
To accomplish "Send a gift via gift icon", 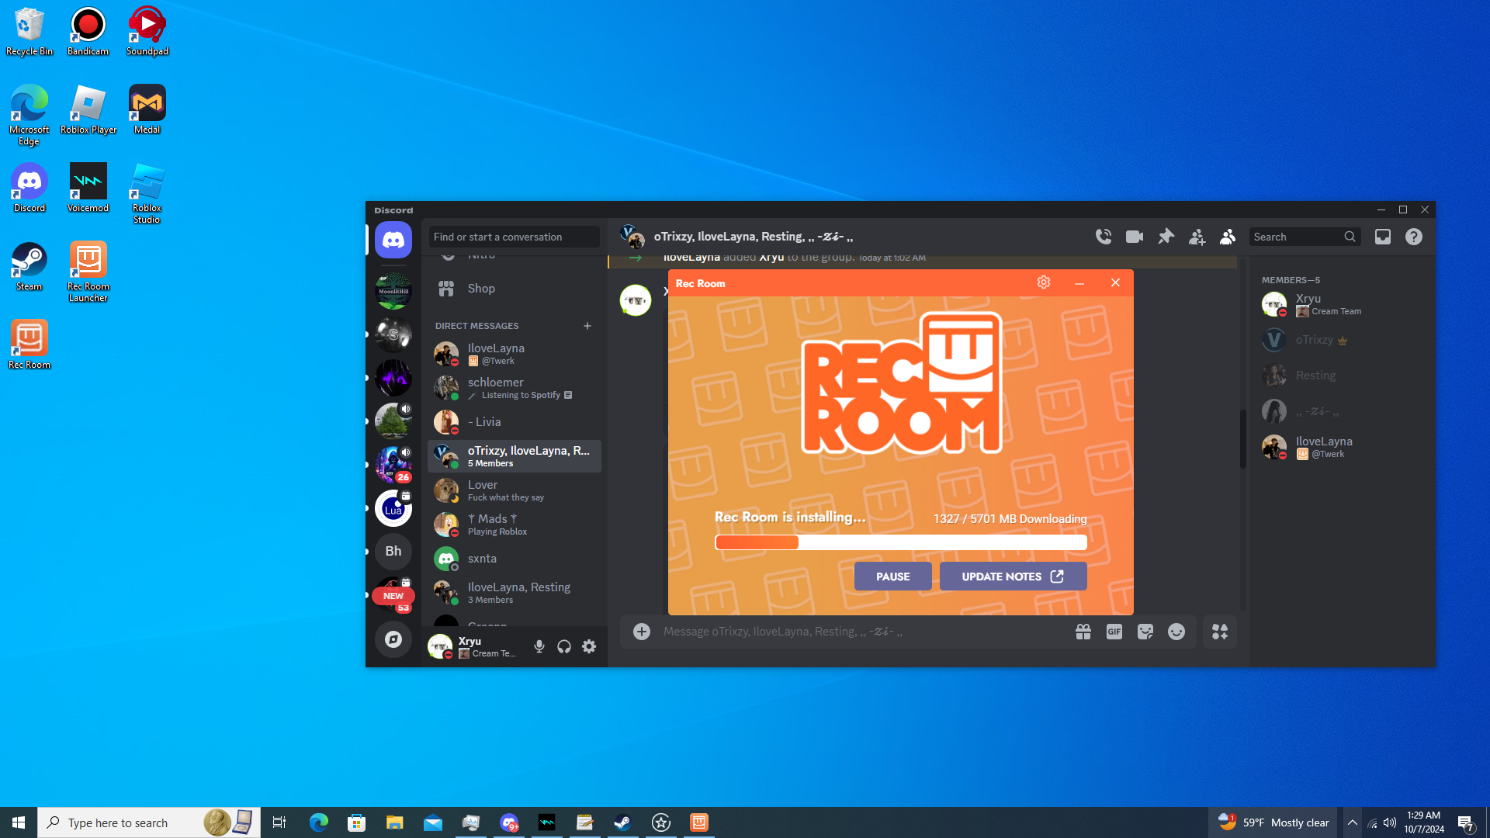I will (x=1083, y=632).
